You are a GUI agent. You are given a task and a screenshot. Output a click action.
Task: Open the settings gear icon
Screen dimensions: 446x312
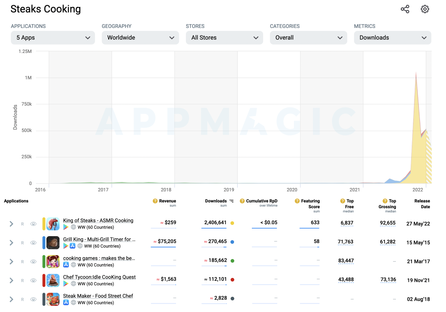coord(425,9)
